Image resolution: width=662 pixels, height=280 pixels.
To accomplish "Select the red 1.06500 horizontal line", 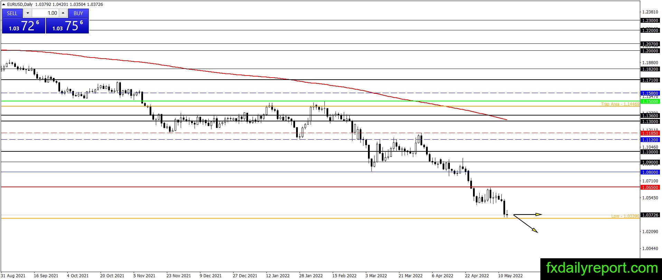I will (x=320, y=187).
